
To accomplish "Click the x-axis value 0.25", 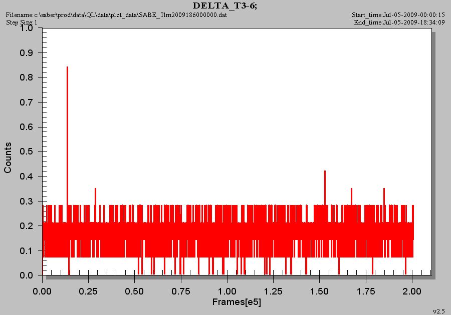I will click(88, 291).
